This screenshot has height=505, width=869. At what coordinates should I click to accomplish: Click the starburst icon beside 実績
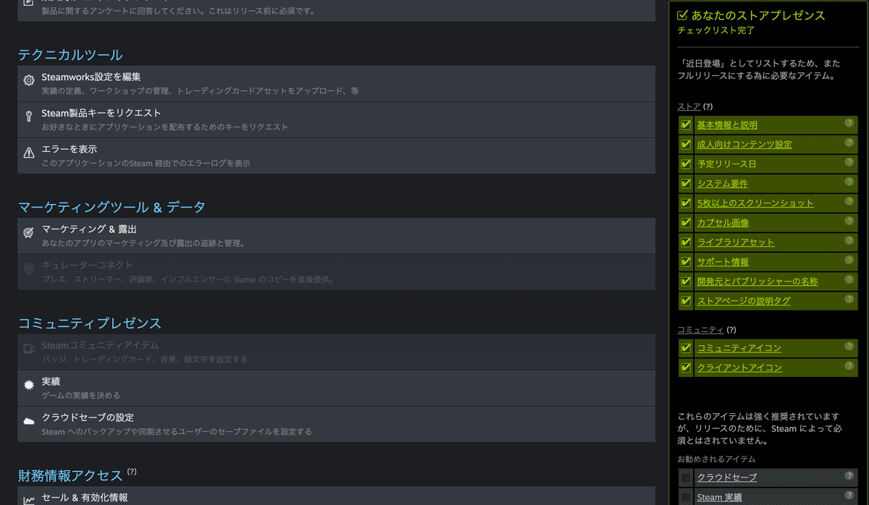[29, 385]
